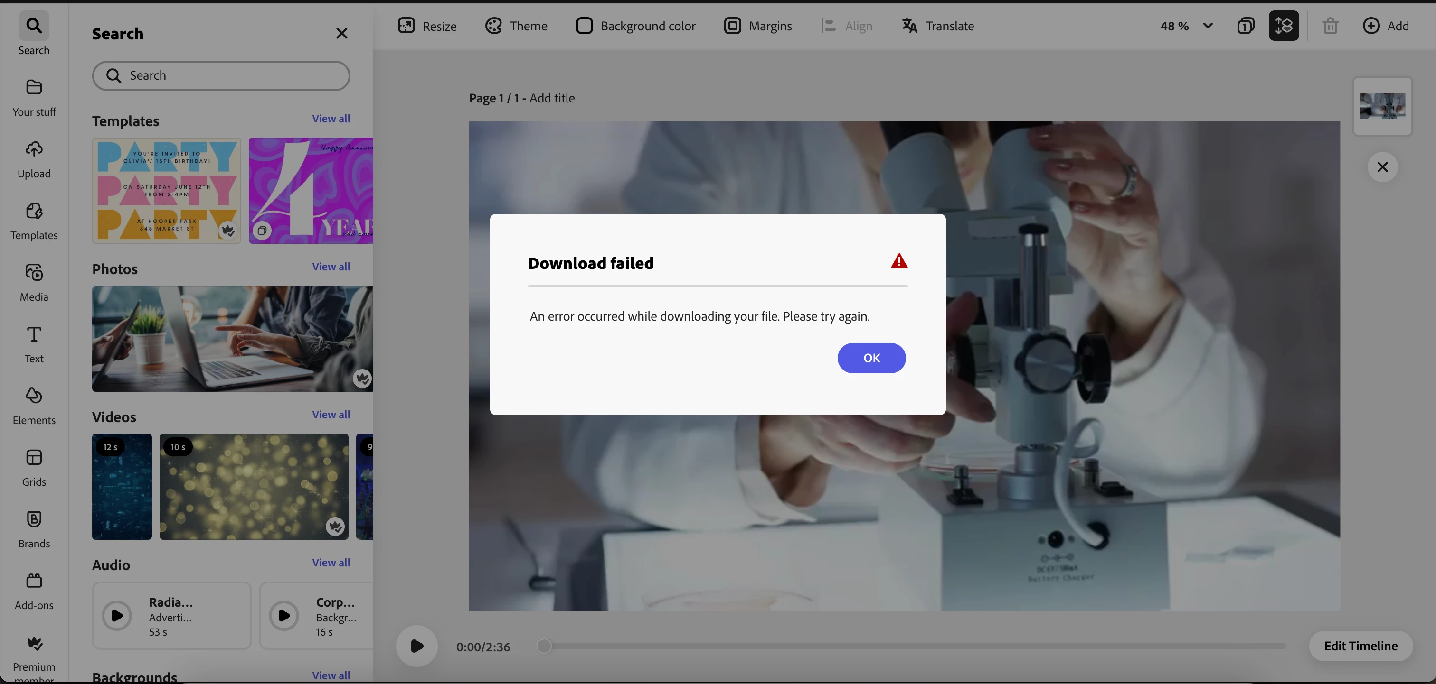Click the Resize tool icon
Viewport: 1436px width, 684px height.
coord(406,26)
